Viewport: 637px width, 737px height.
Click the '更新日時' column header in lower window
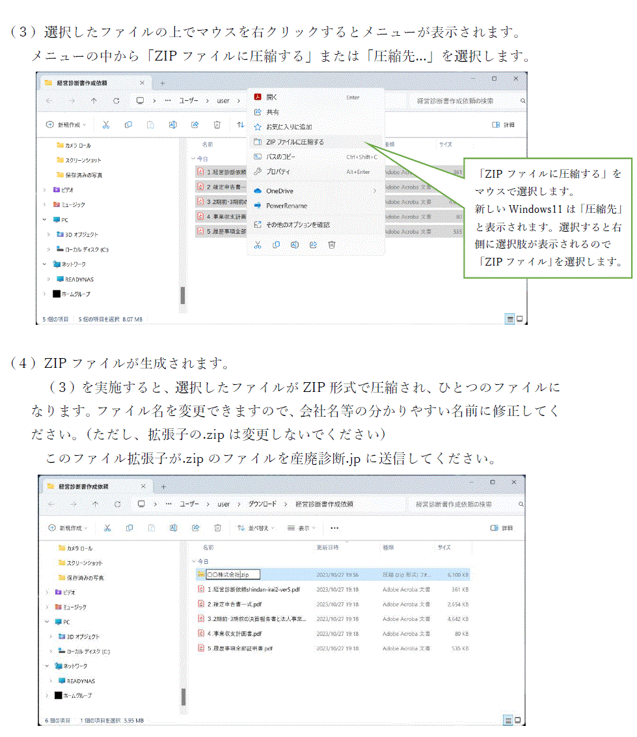point(327,548)
